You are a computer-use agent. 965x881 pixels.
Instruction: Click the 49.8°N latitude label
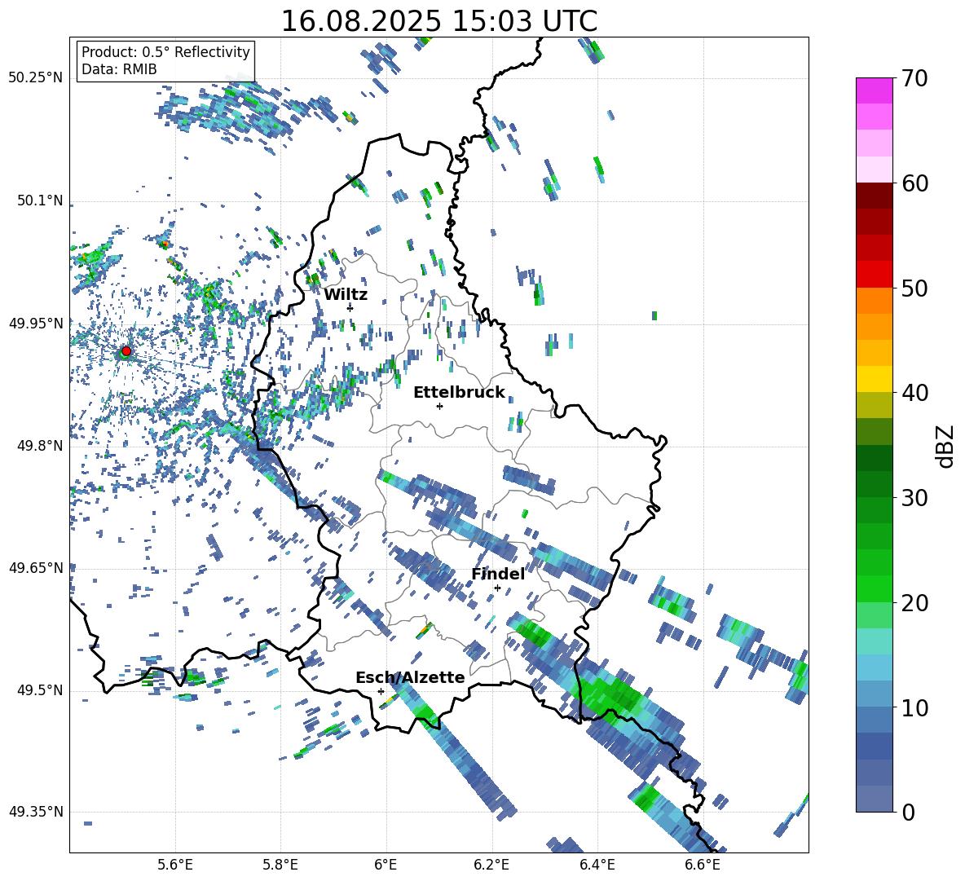(40, 446)
